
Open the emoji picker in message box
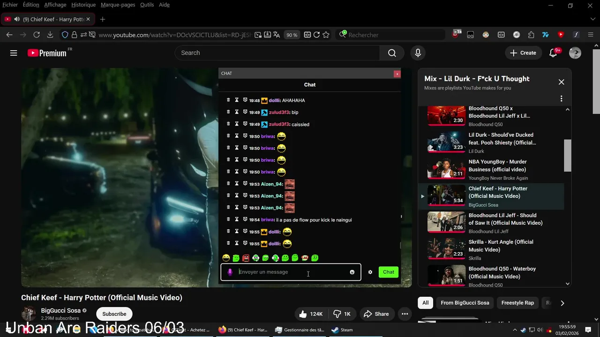tap(352, 272)
